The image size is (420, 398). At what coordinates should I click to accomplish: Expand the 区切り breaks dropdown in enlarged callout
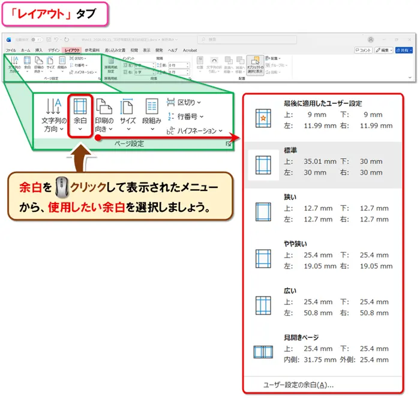point(184,103)
